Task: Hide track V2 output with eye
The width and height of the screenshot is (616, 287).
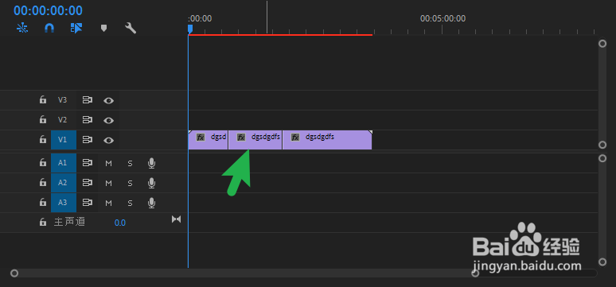Action: [x=108, y=120]
